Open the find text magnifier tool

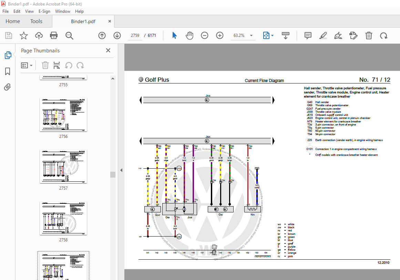point(69,36)
